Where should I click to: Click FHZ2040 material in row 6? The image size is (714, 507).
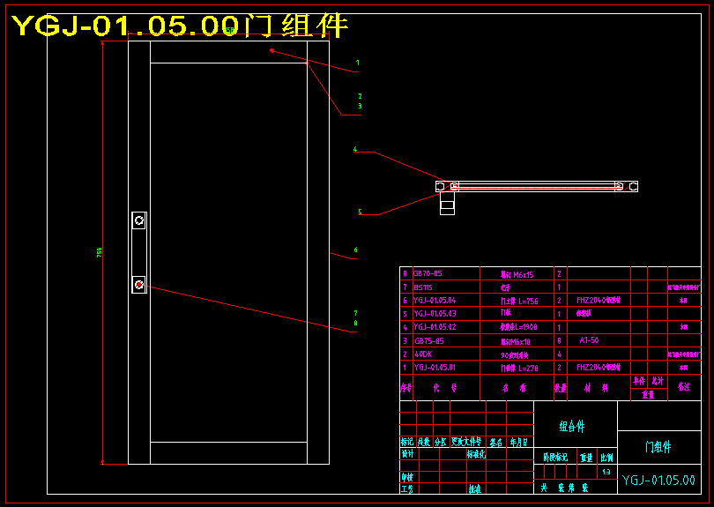[599, 300]
